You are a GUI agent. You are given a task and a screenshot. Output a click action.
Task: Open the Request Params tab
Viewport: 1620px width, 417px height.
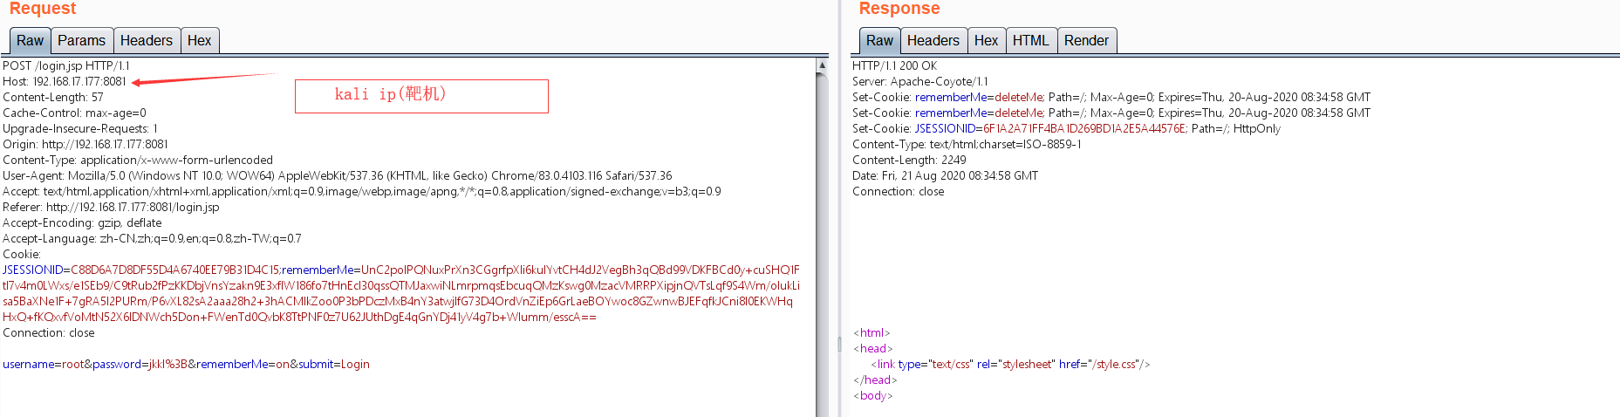coord(81,40)
